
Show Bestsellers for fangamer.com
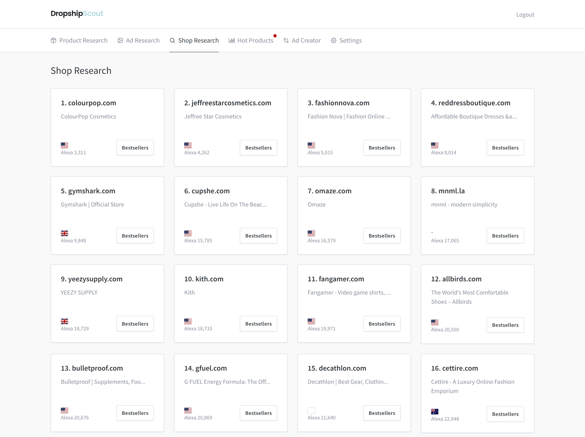click(x=382, y=324)
